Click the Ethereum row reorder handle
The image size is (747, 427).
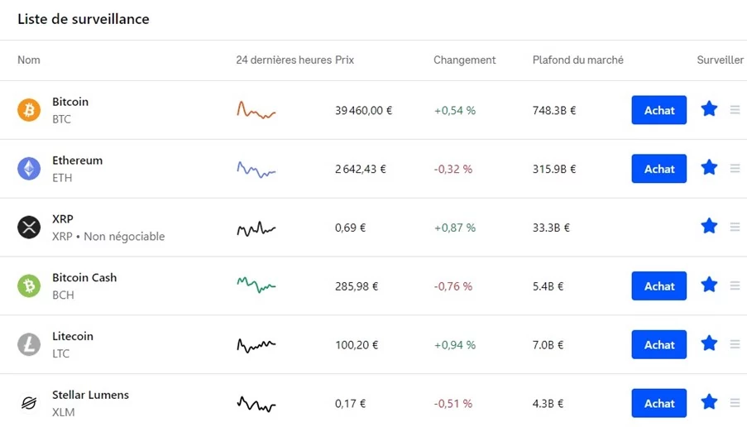pyautogui.click(x=735, y=169)
